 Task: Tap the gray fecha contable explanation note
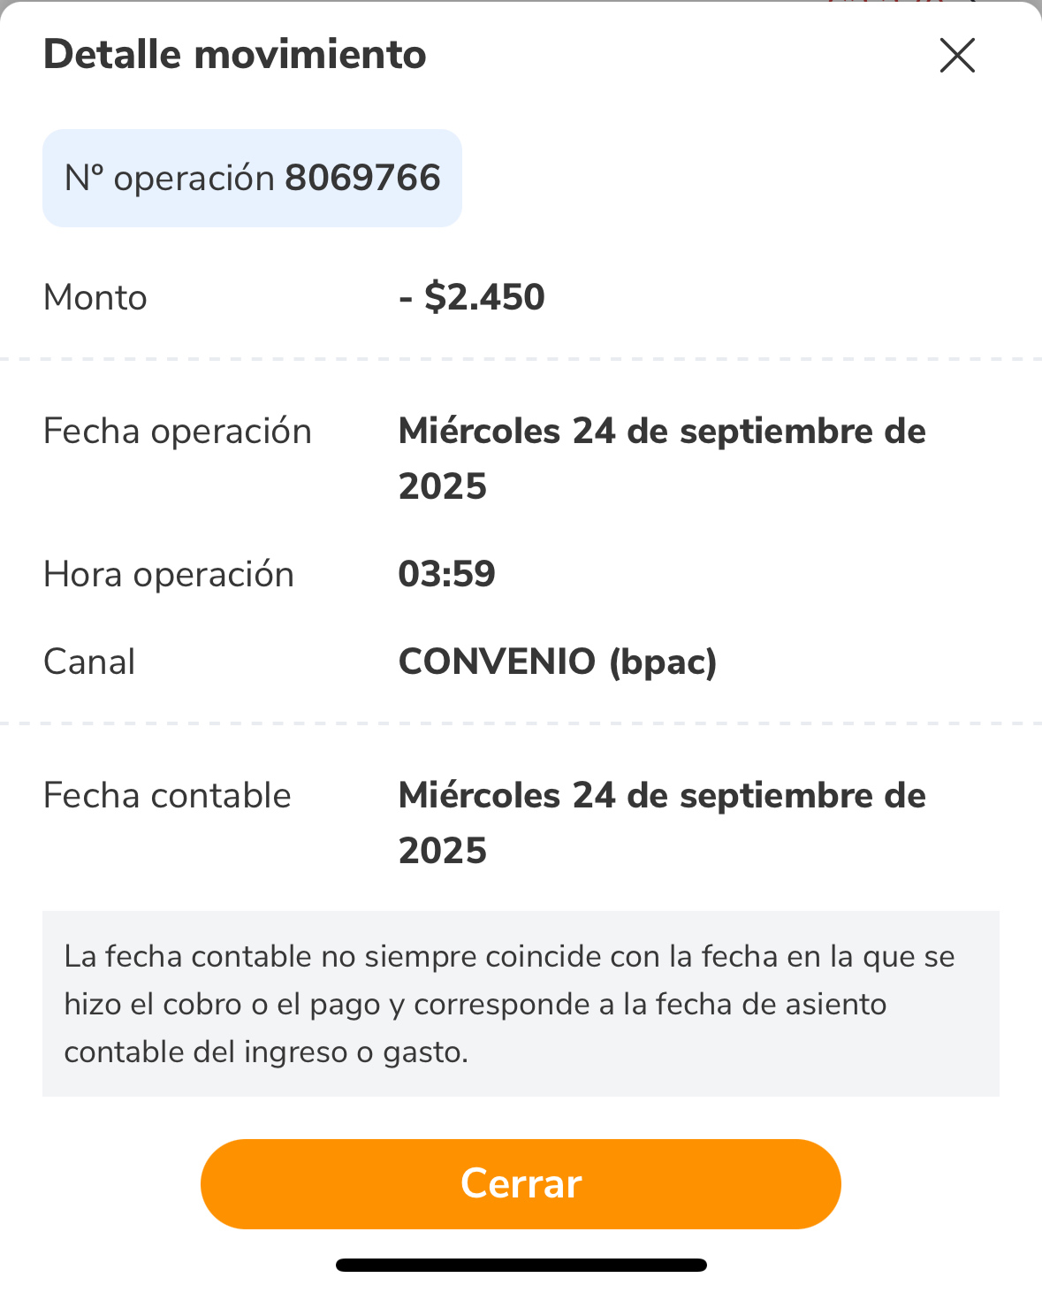(521, 1004)
